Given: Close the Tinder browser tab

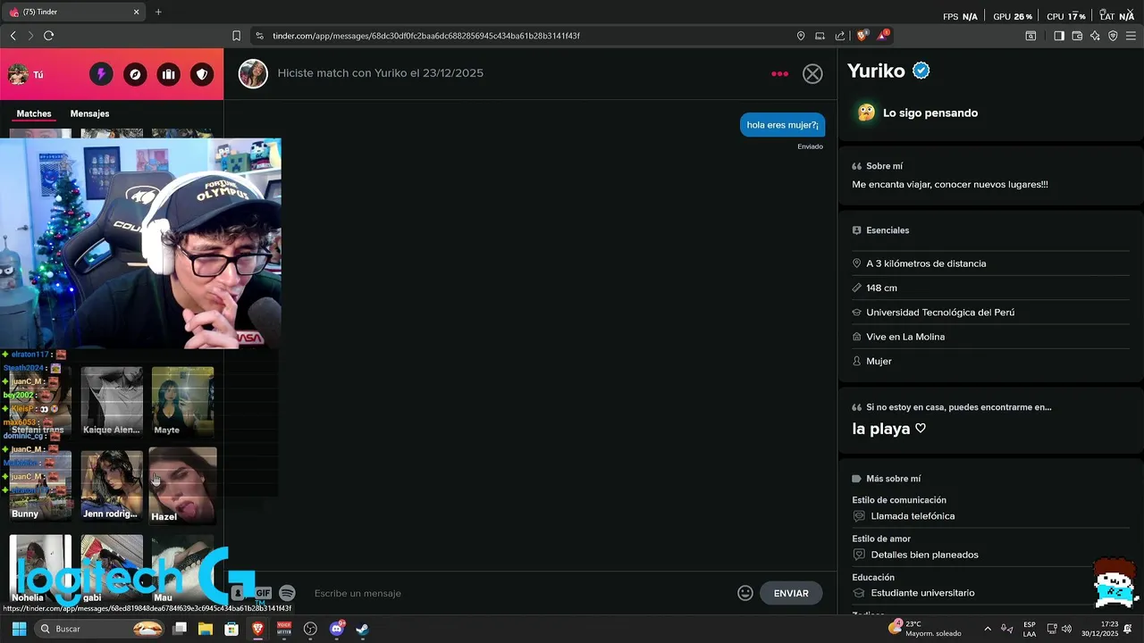Looking at the screenshot, I should pos(137,13).
